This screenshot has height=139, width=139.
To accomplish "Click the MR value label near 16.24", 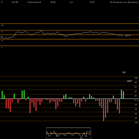I will pos(129,81).
